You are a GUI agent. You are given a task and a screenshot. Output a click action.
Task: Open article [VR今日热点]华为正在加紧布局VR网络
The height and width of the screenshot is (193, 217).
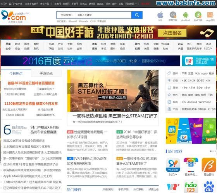click(x=87, y=161)
